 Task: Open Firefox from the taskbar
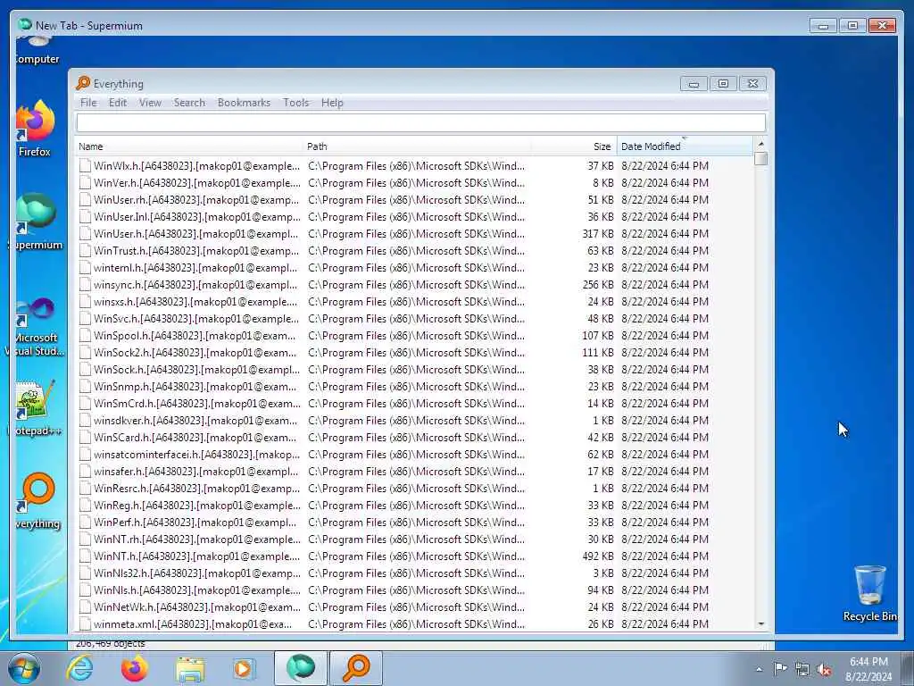pyautogui.click(x=134, y=668)
